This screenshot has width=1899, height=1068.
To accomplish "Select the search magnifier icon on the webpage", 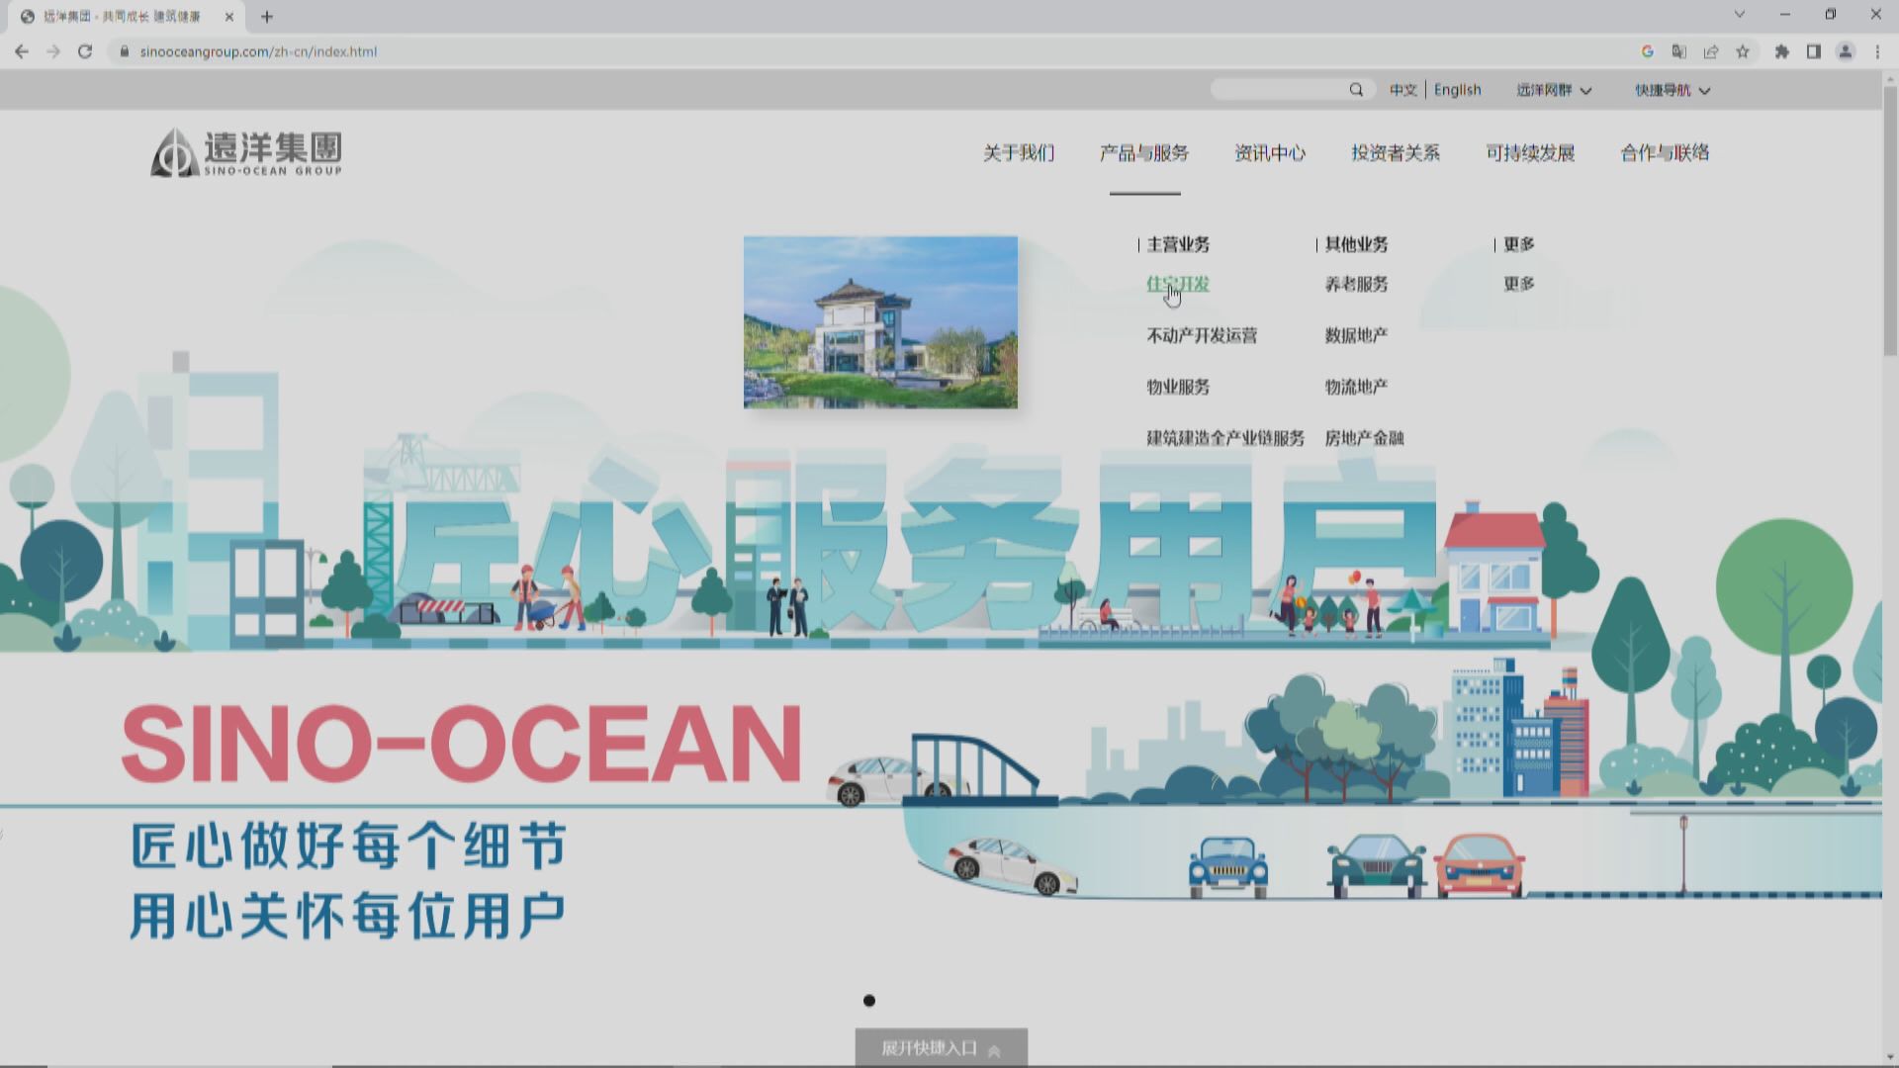I will point(1356,89).
